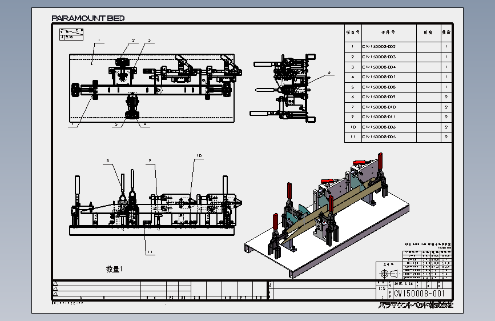Click balloon label 8 above front view

point(108,161)
